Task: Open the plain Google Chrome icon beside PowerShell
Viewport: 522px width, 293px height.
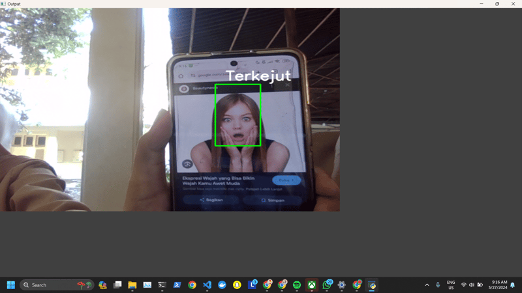Action: click(192, 285)
